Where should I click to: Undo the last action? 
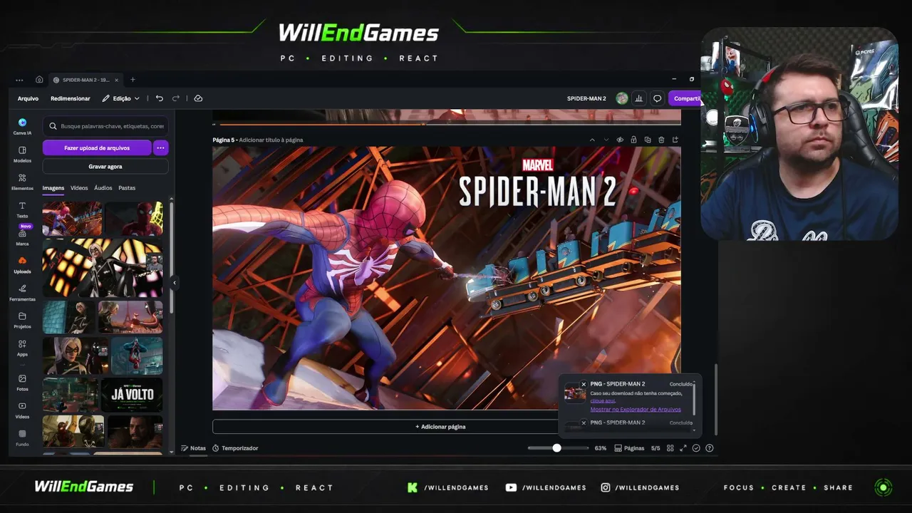click(x=160, y=98)
